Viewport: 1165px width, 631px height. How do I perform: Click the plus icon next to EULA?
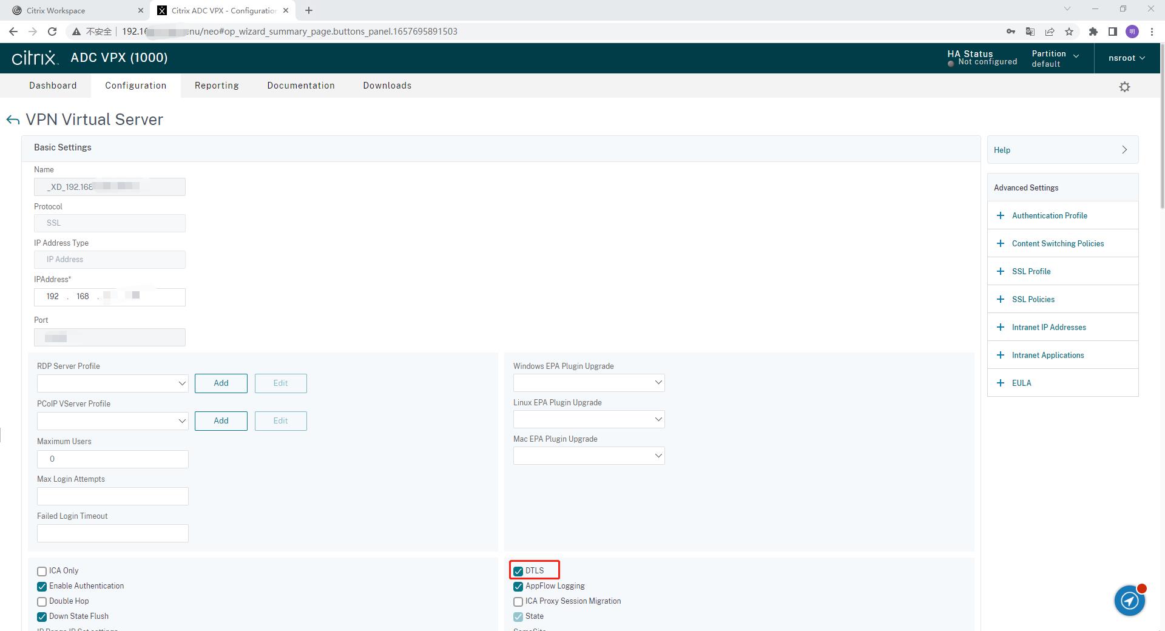[x=1001, y=383]
